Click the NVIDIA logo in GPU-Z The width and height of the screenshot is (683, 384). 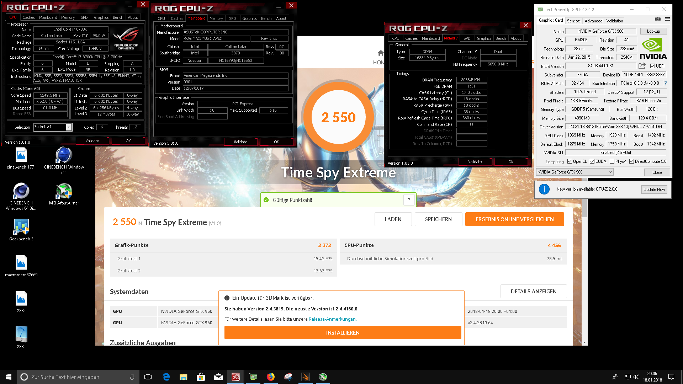(x=653, y=49)
